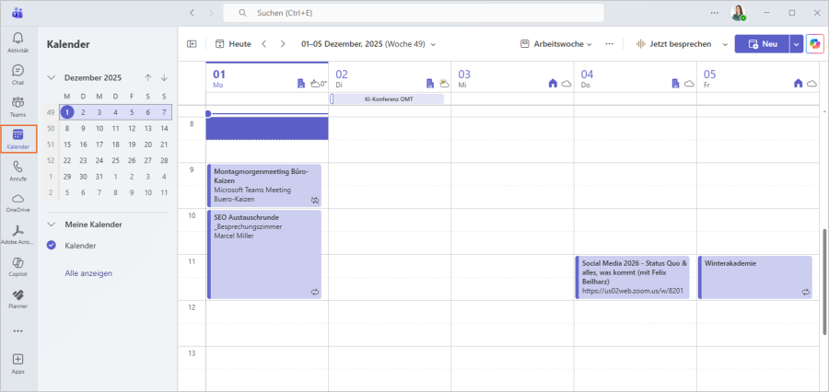Image resolution: width=829 pixels, height=392 pixels.
Task: Show more apps via sidebar ellipsis
Action: click(x=18, y=331)
